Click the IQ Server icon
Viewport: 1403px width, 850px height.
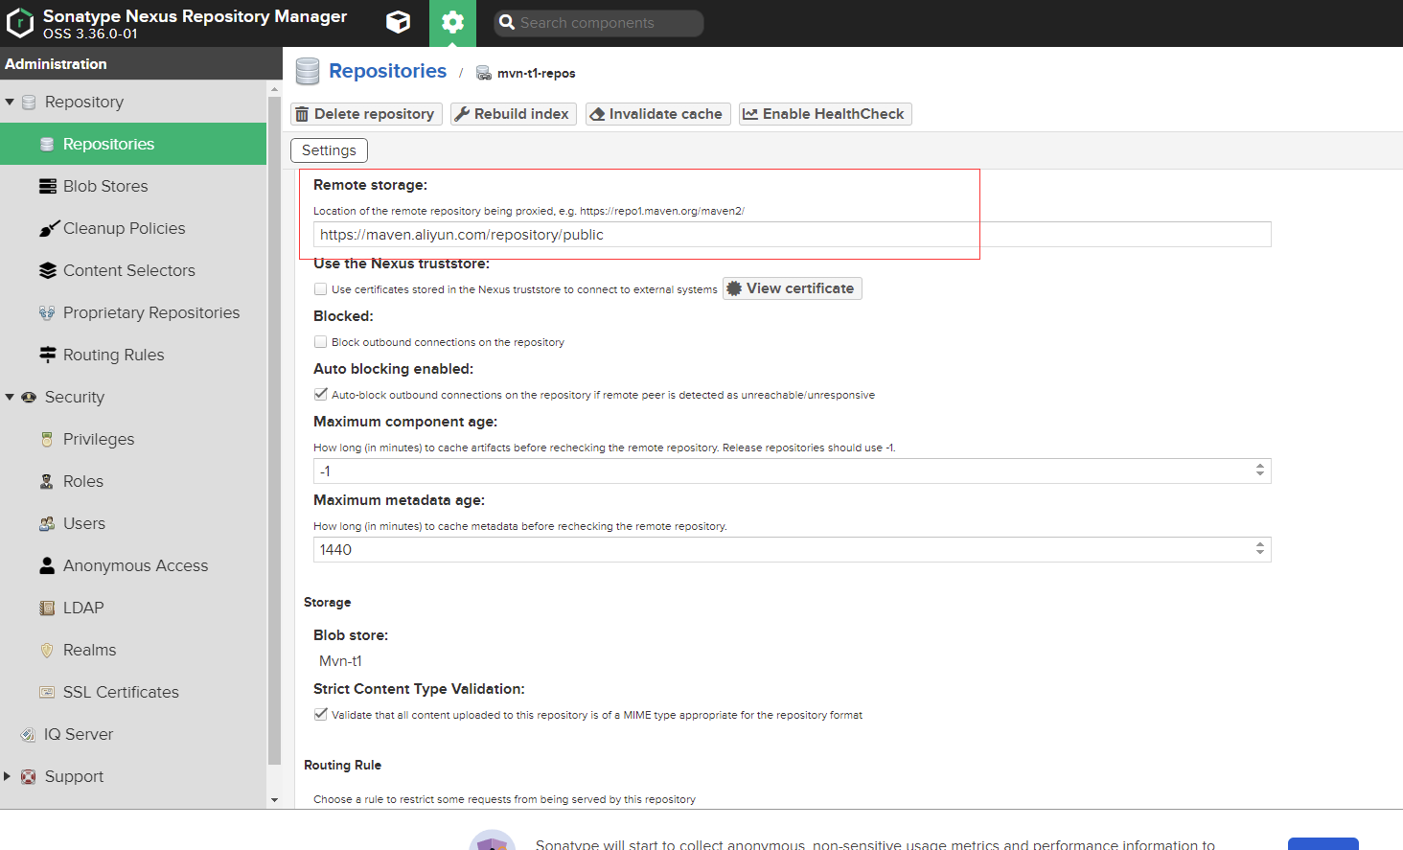coord(28,734)
